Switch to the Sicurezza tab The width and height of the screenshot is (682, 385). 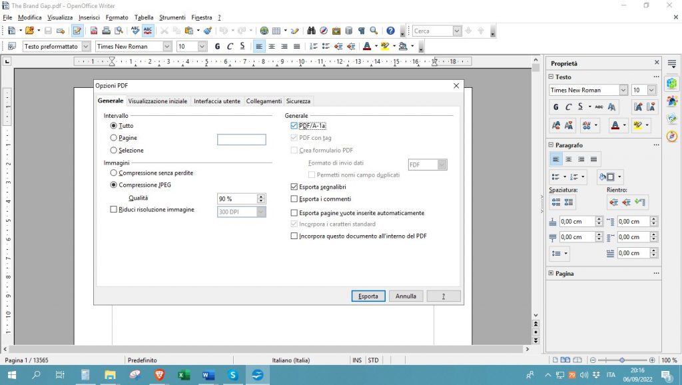(298, 101)
